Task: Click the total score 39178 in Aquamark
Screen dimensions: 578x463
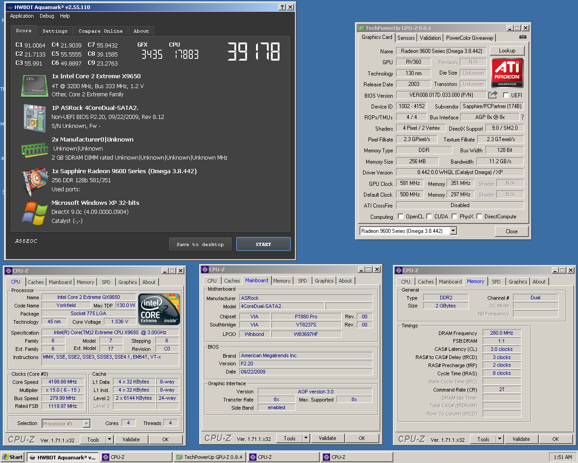Action: coord(254,52)
